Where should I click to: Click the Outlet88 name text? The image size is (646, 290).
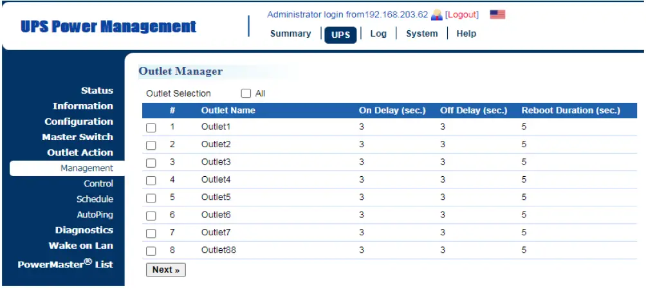[218, 250]
